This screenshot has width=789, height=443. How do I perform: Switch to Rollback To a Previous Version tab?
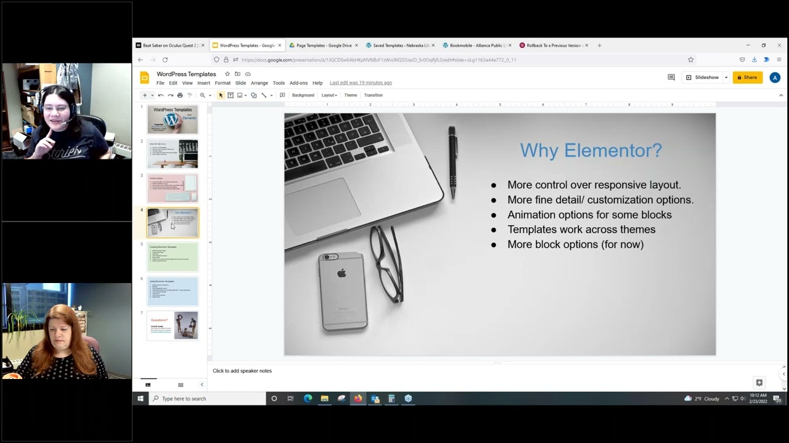pyautogui.click(x=554, y=45)
